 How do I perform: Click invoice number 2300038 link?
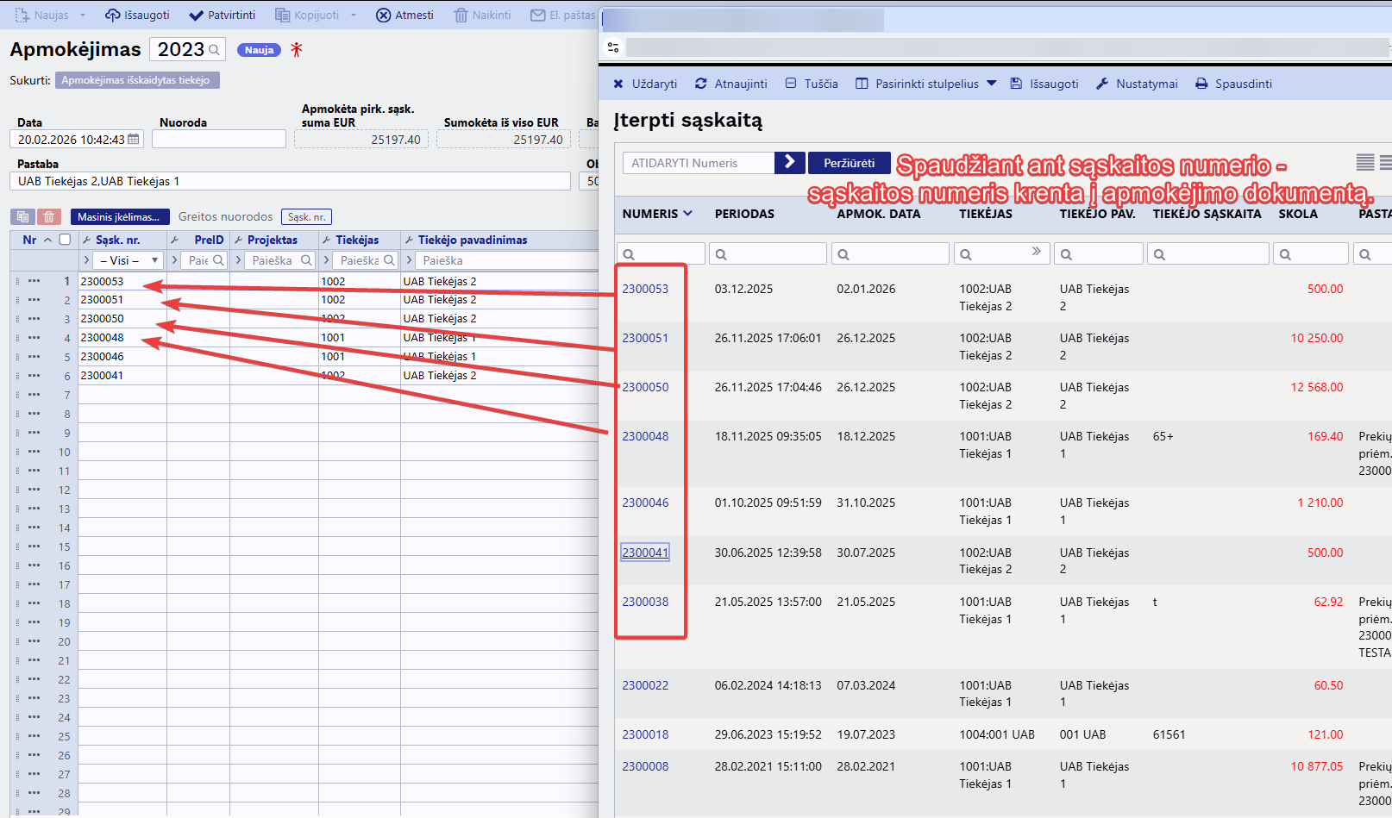tap(645, 602)
